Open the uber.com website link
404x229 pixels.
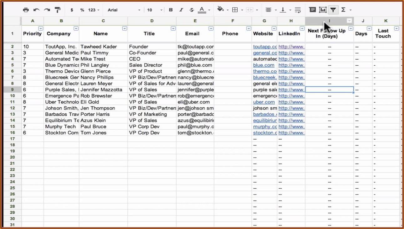click(264, 102)
